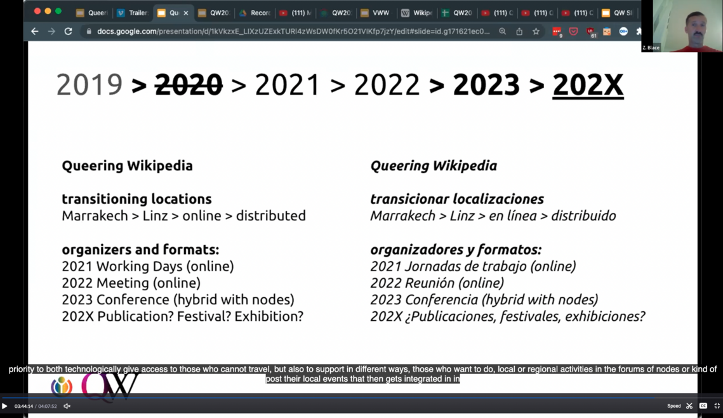
Task: Click 'organizadores y formatos:' subheading
Action: point(456,250)
